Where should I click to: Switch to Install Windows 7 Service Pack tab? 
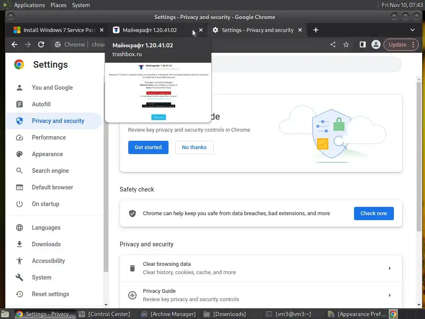pos(56,30)
